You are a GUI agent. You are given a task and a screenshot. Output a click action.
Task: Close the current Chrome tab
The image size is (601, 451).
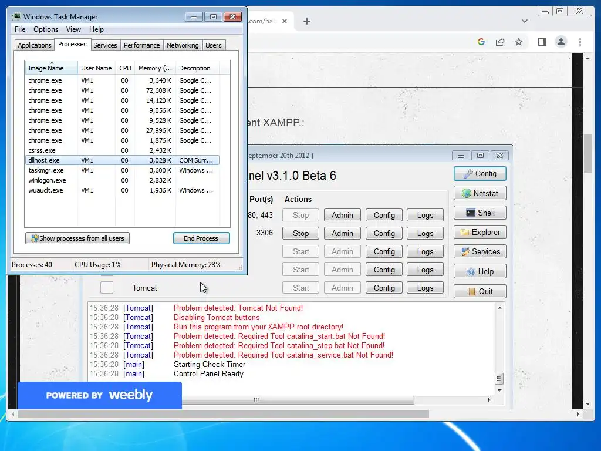[285, 21]
